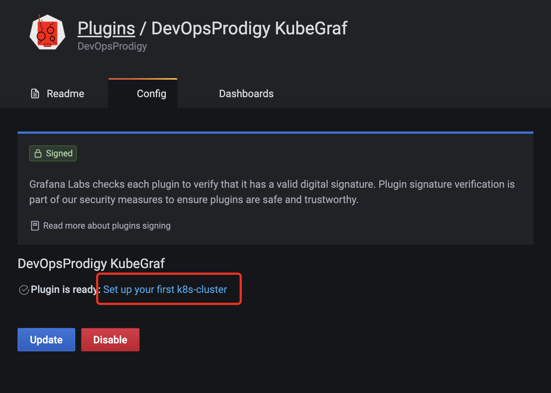This screenshot has width=551, height=393.
Task: Click the DevOpsProdigy KubeGraf page title
Action: 249,28
